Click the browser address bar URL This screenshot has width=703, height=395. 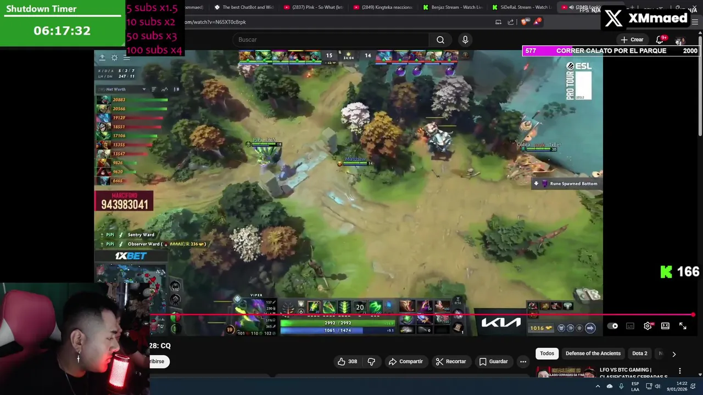click(215, 22)
